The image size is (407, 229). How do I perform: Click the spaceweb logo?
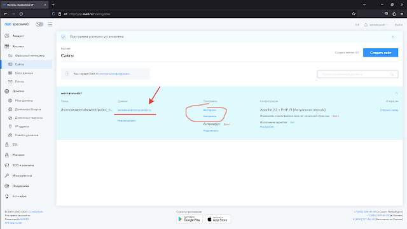(17, 24)
